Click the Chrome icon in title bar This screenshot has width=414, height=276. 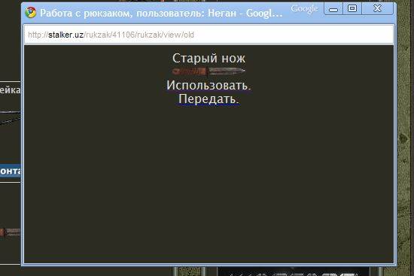click(31, 12)
